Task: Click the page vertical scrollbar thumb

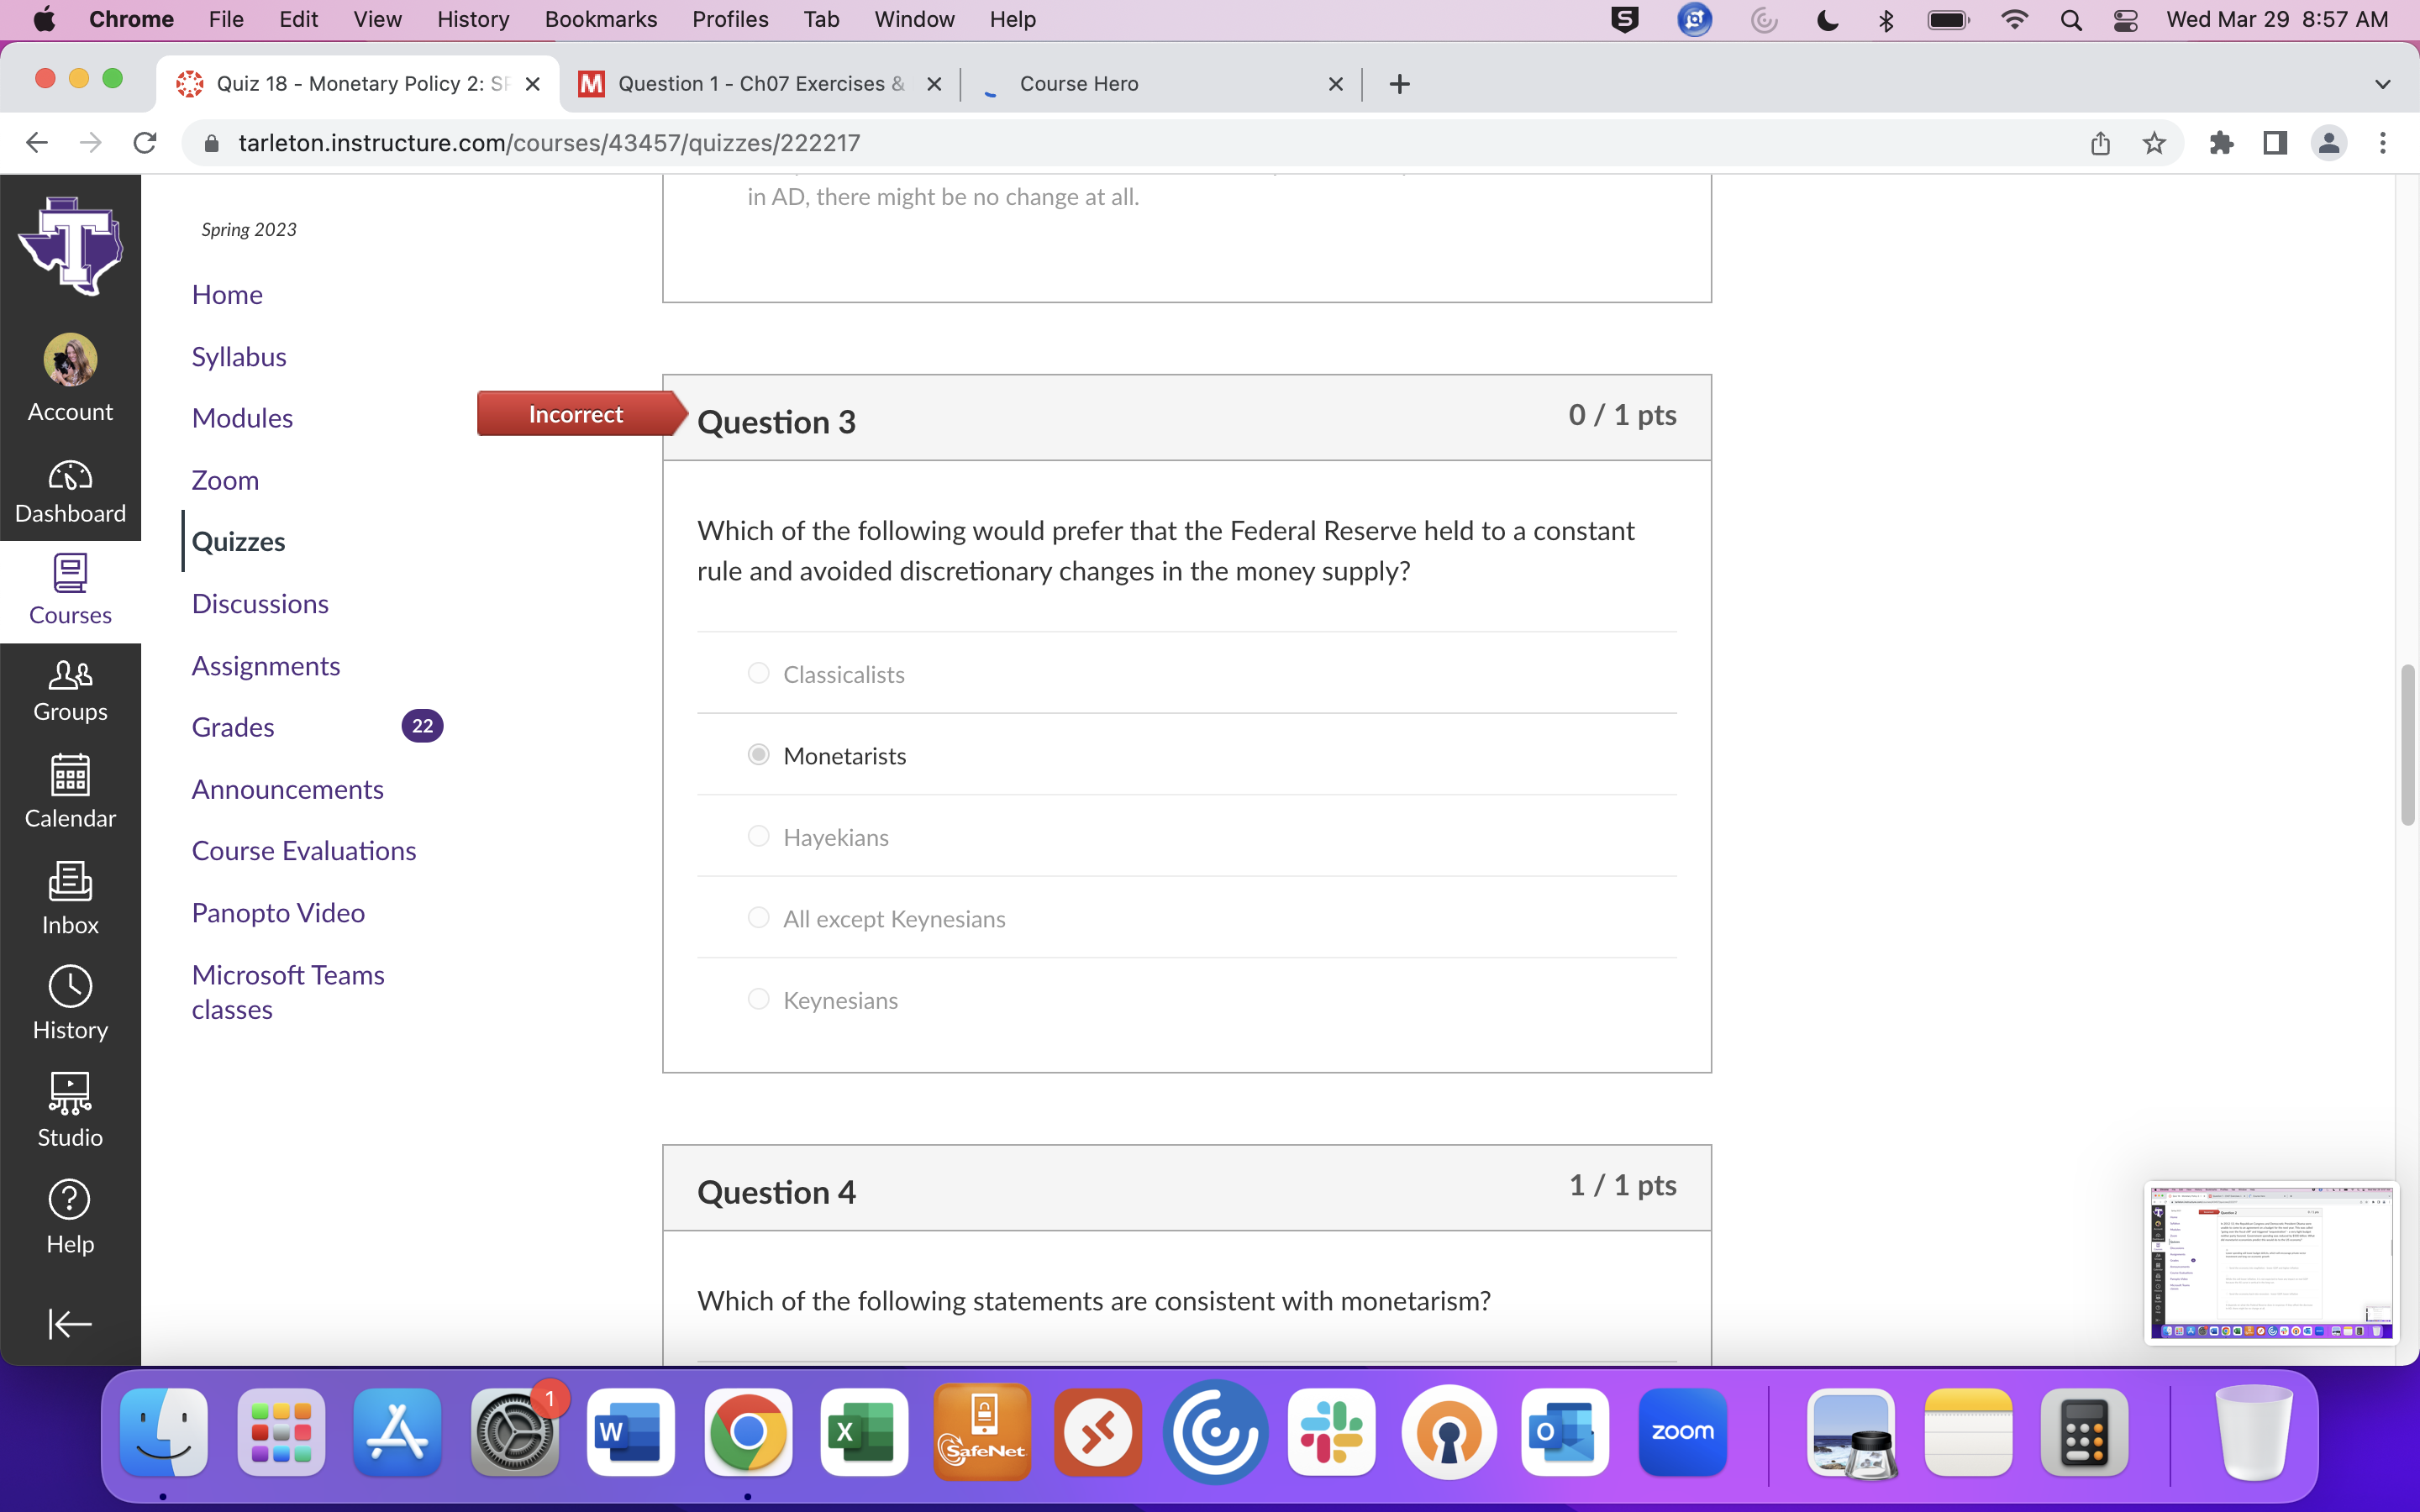Action: pyautogui.click(x=2407, y=745)
